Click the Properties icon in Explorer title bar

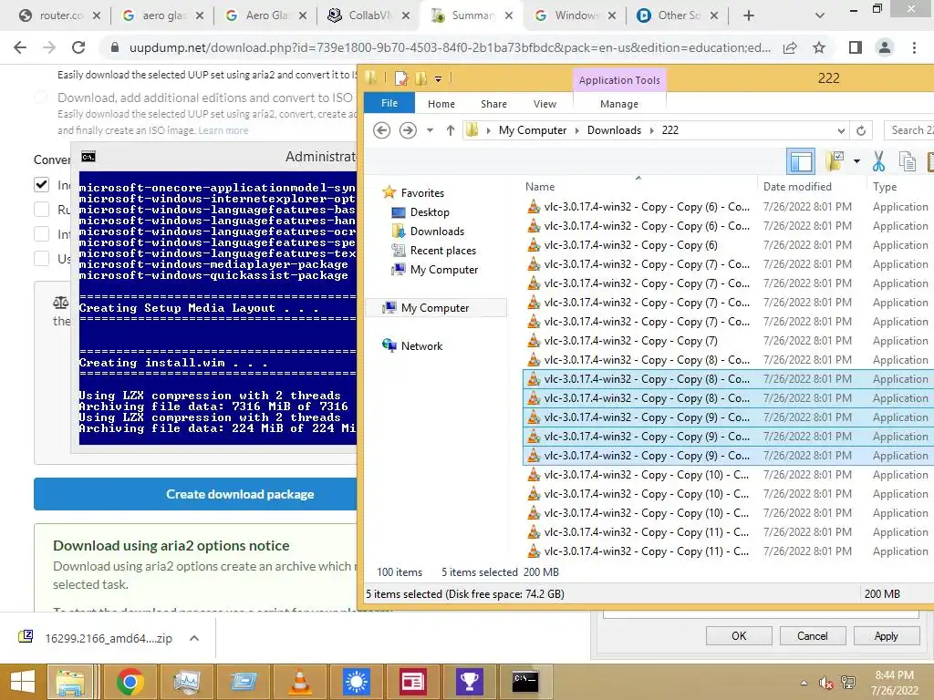click(x=401, y=78)
